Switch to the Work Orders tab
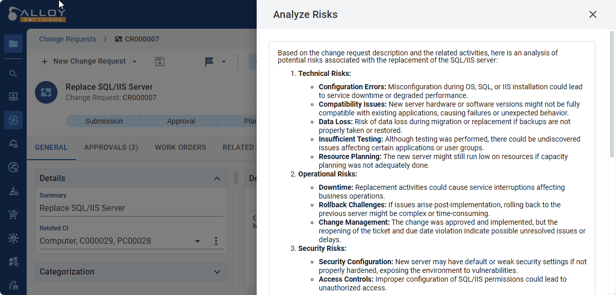The width and height of the screenshot is (616, 295). pyautogui.click(x=180, y=147)
